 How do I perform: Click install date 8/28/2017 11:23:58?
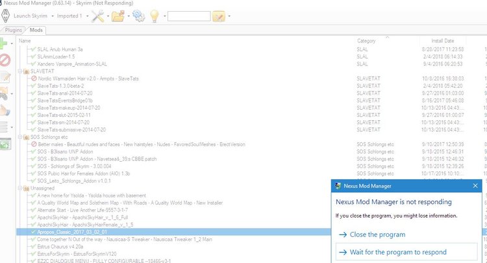(x=443, y=49)
